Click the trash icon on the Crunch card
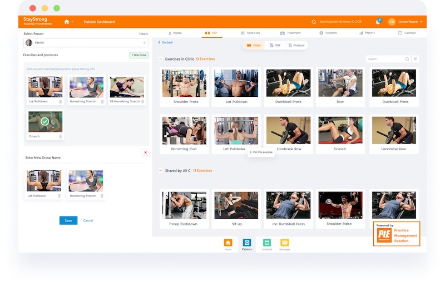This screenshot has height=286, width=445. coord(61,137)
